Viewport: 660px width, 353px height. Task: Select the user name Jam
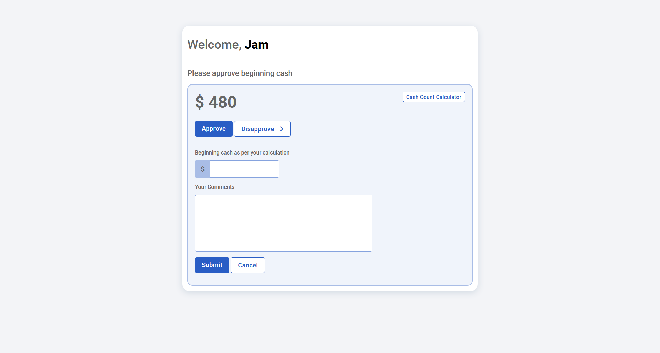click(256, 45)
